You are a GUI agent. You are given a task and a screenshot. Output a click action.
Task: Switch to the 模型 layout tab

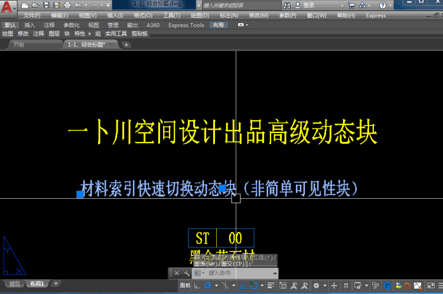(14, 283)
